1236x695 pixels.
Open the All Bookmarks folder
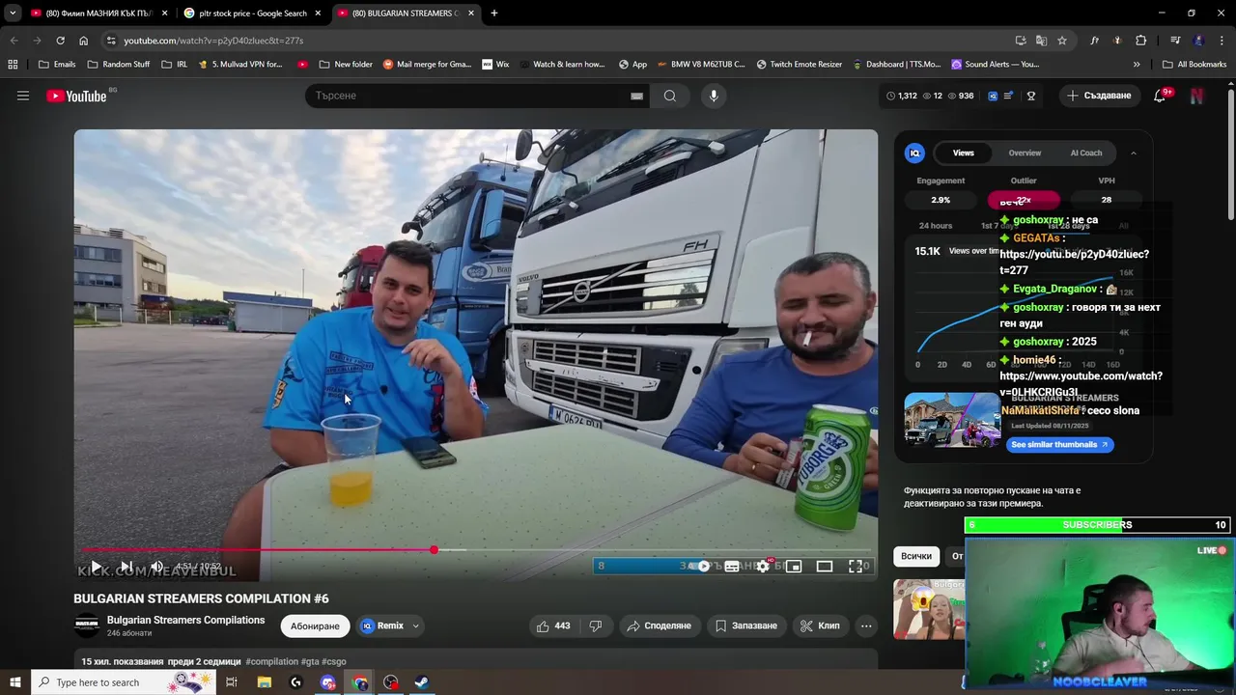click(x=1194, y=65)
